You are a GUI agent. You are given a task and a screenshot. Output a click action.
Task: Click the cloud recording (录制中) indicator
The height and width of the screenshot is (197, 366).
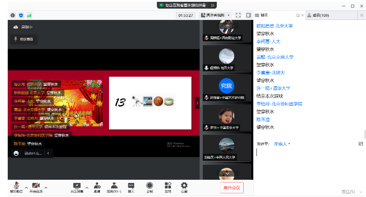(23, 27)
